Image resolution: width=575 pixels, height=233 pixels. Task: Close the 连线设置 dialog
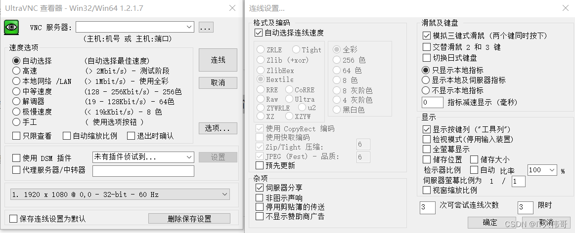566,8
